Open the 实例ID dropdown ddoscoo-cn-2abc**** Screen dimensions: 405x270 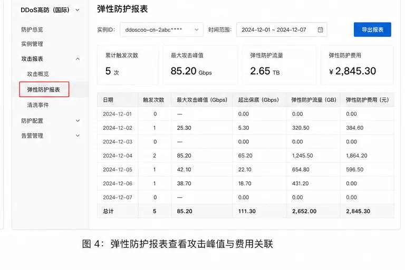[161, 30]
